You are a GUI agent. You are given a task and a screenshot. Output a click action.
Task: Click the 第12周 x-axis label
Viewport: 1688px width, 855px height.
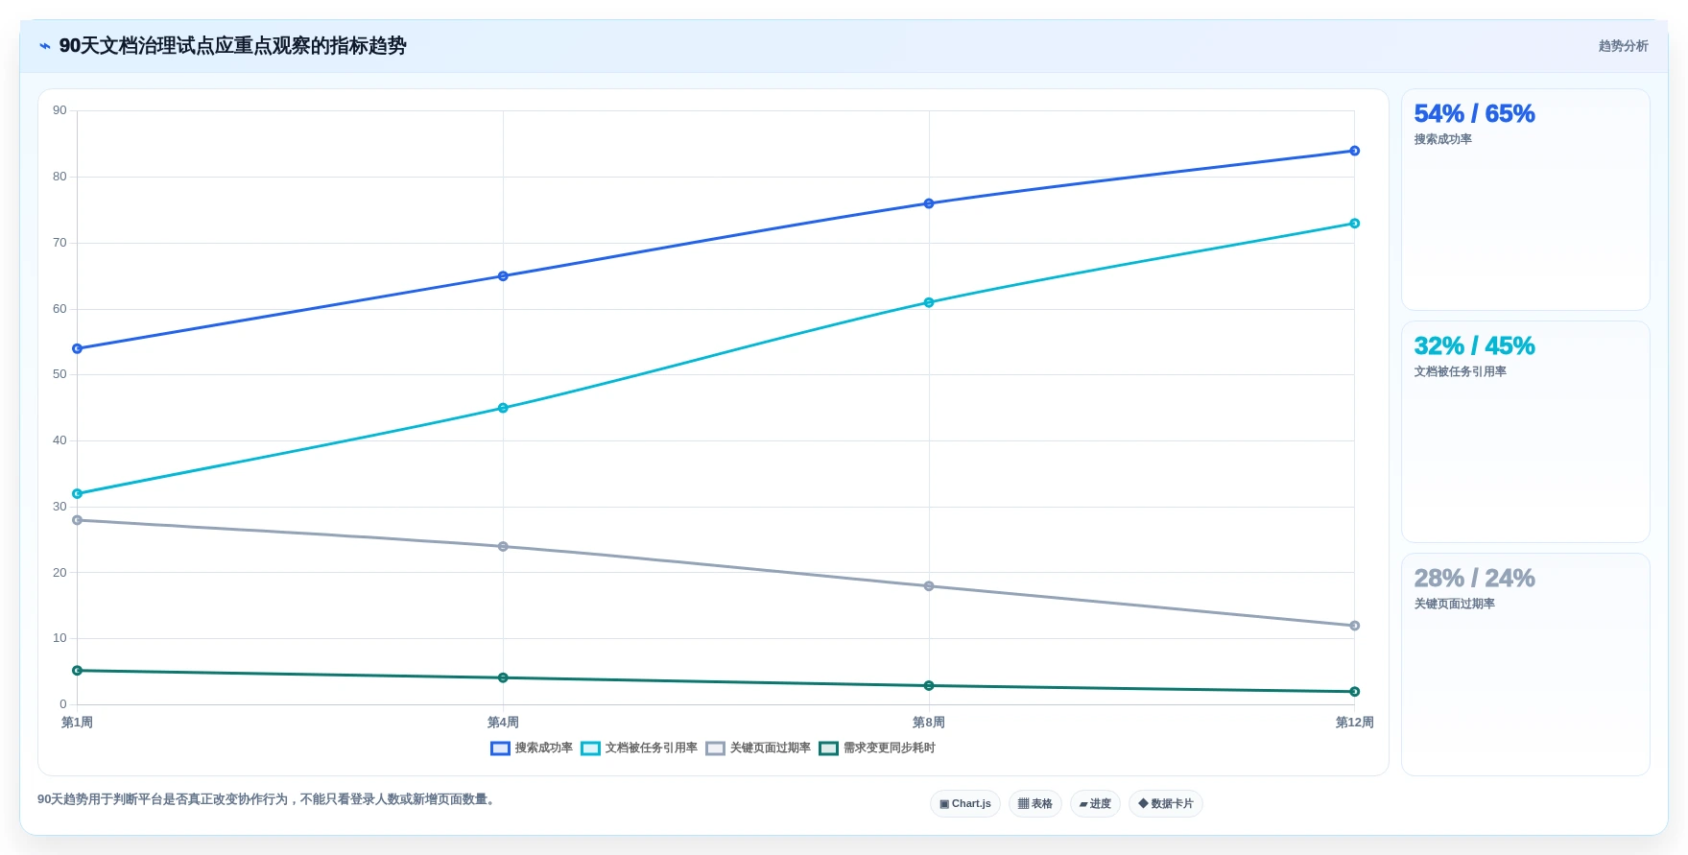[x=1355, y=723]
